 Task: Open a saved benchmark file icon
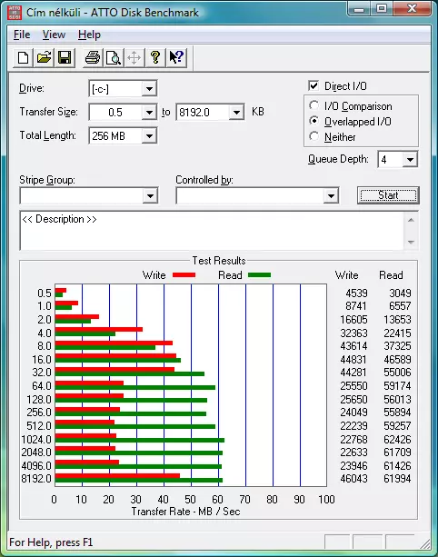(44, 57)
